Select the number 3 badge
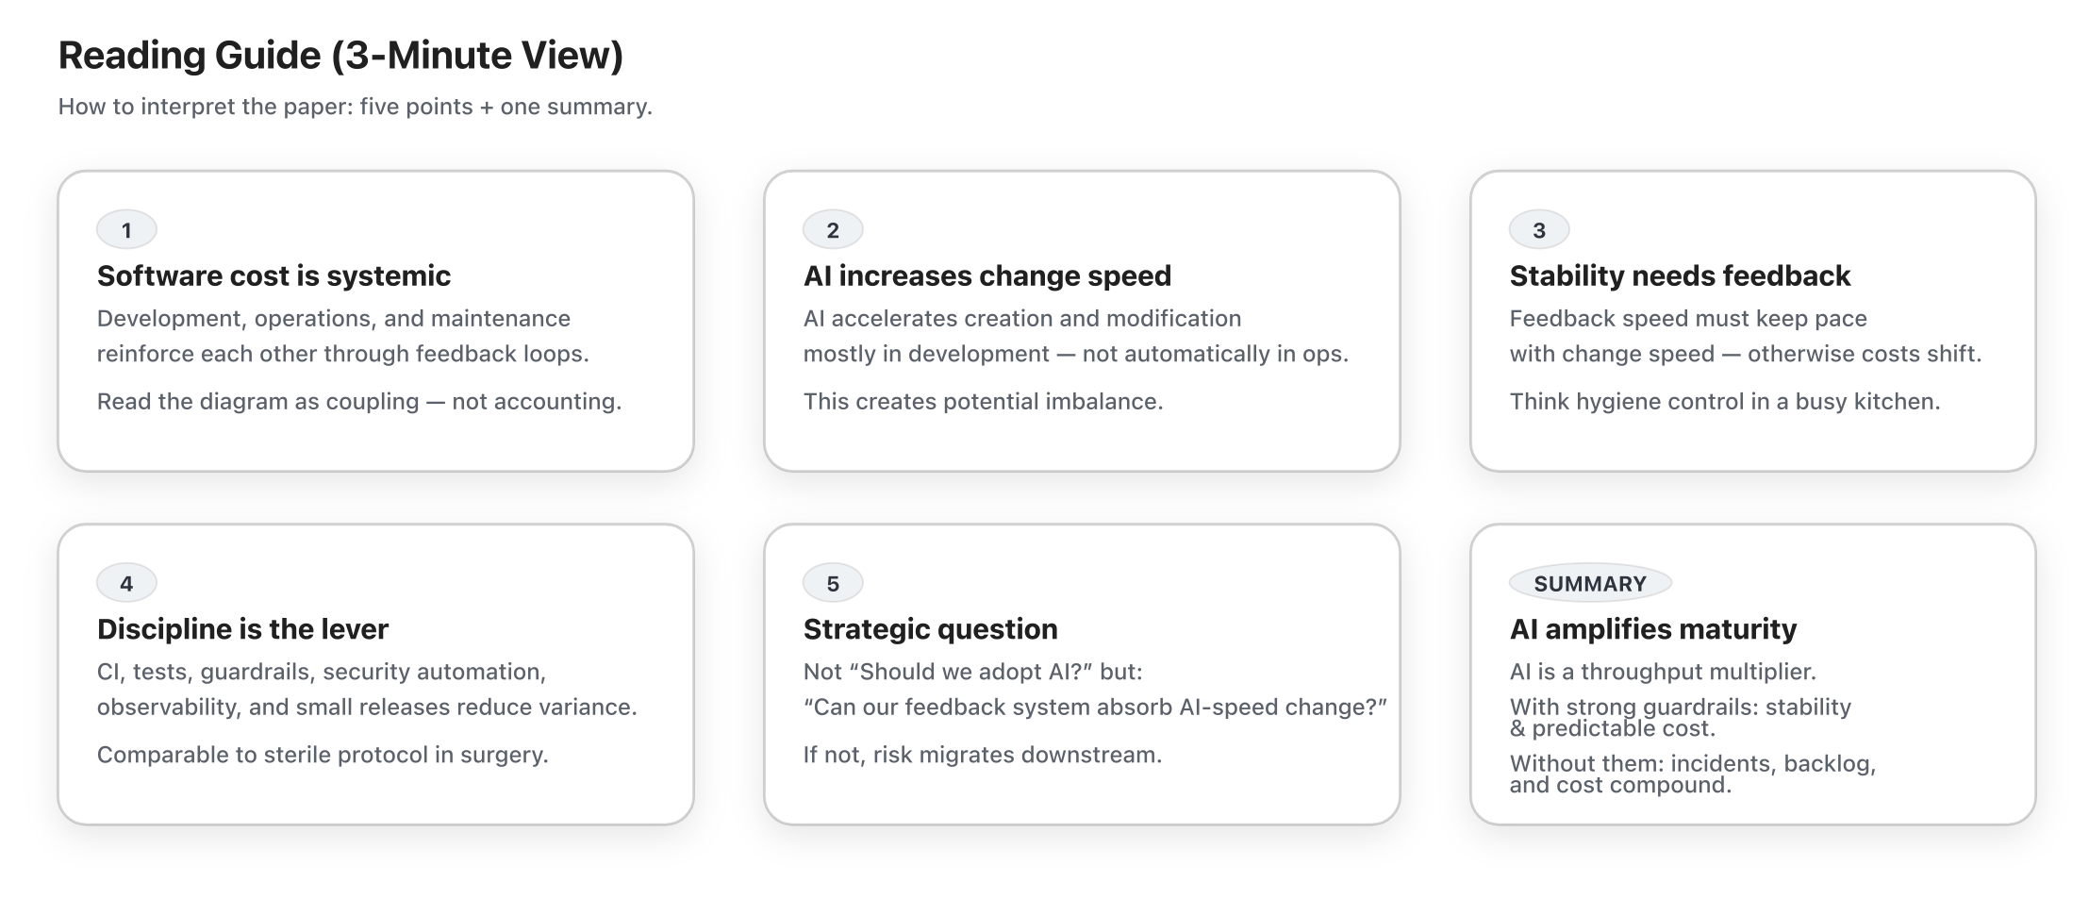The width and height of the screenshot is (2089, 916). click(1539, 230)
